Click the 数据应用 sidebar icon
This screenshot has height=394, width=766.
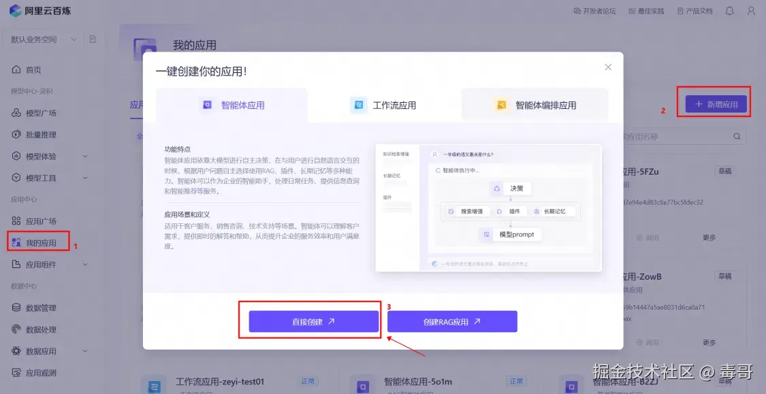point(16,351)
